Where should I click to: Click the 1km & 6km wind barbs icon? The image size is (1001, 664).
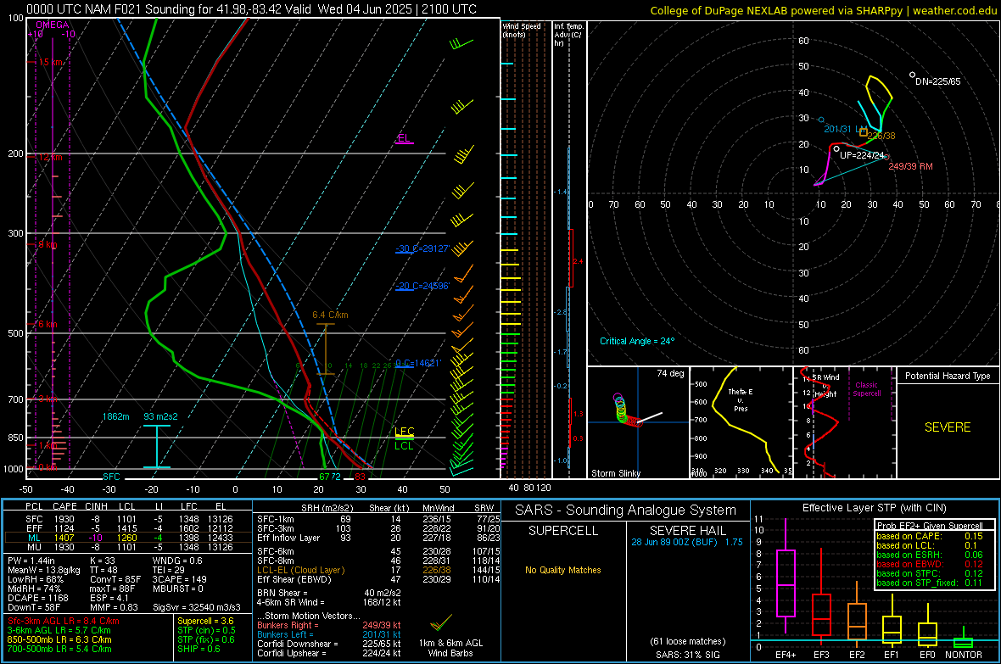pyautogui.click(x=440, y=622)
